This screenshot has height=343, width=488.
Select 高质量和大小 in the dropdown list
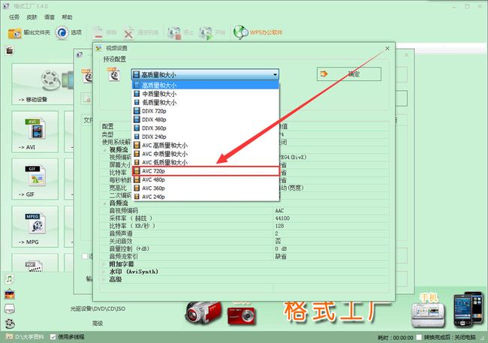click(x=206, y=85)
